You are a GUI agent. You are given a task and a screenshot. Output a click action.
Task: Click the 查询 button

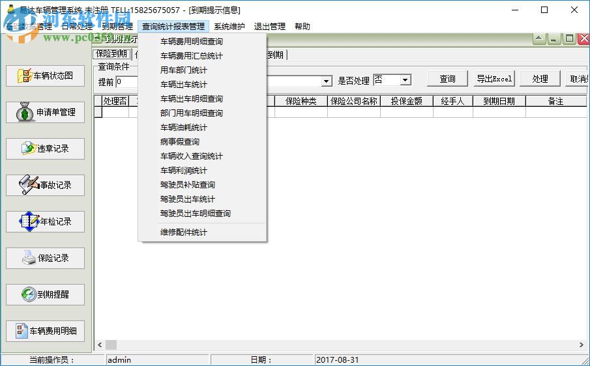point(447,79)
